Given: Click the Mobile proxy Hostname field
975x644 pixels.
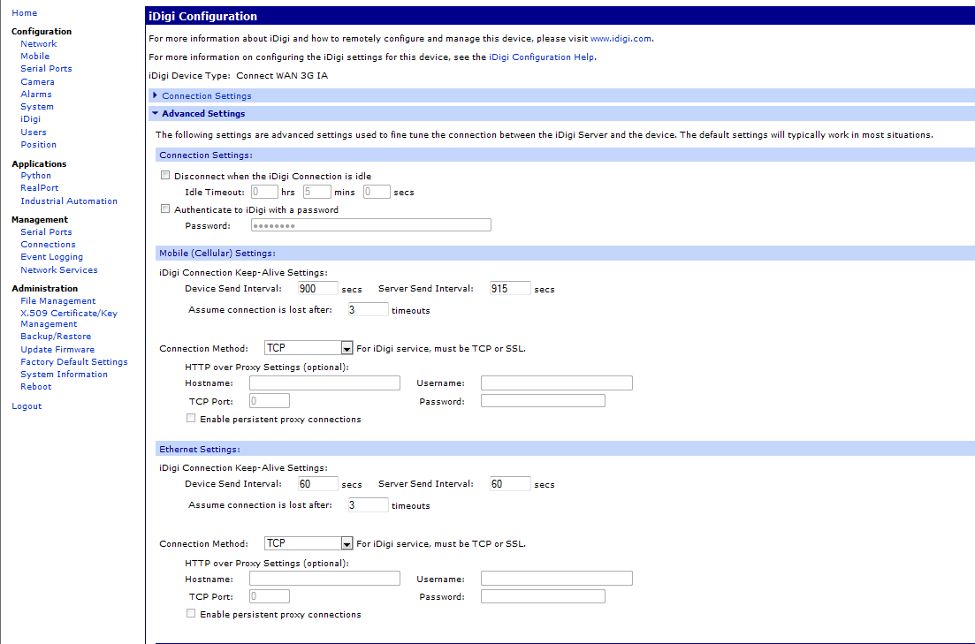Looking at the screenshot, I should (324, 383).
